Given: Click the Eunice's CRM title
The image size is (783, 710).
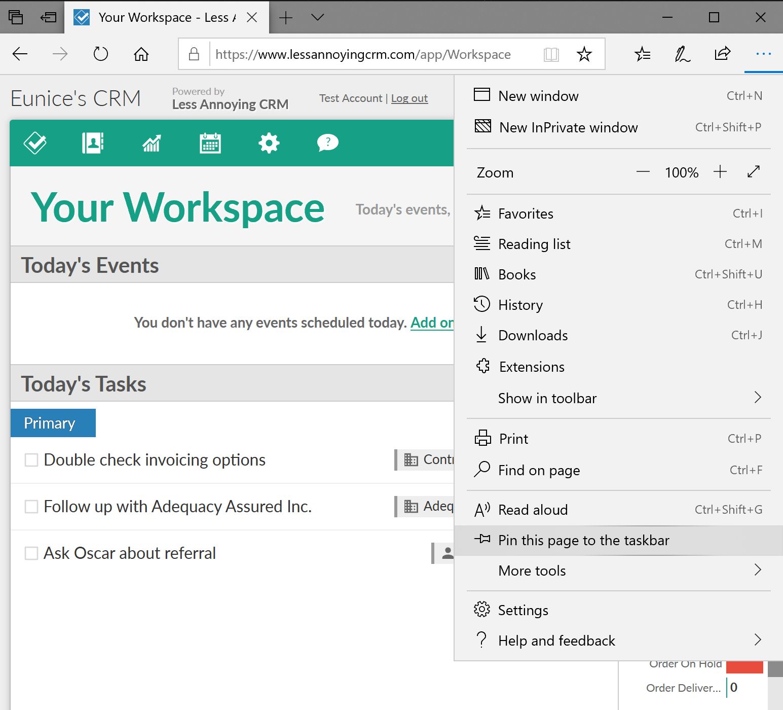Looking at the screenshot, I should (x=76, y=98).
